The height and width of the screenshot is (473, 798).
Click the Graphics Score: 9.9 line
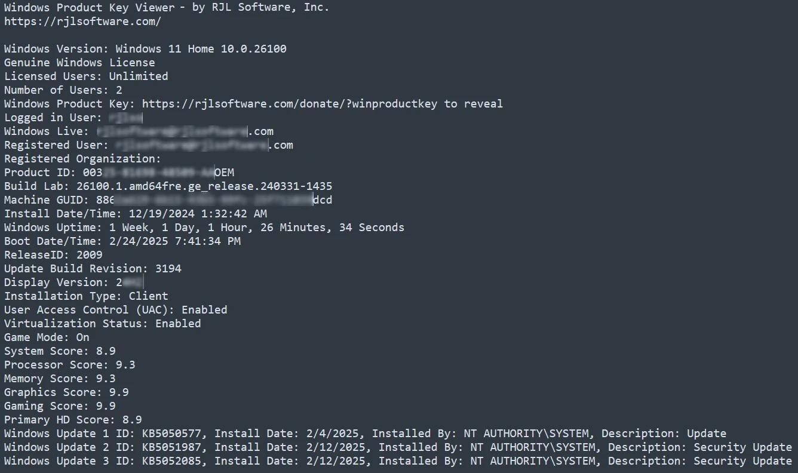click(66, 392)
